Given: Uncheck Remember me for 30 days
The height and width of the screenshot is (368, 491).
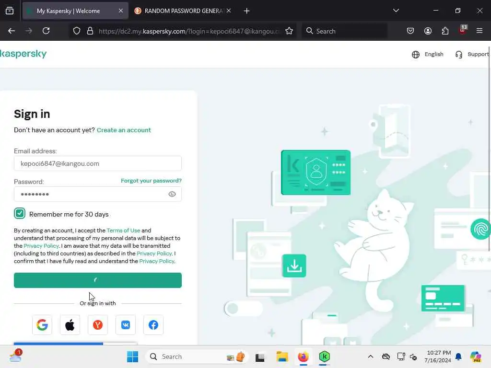Looking at the screenshot, I should pyautogui.click(x=19, y=213).
